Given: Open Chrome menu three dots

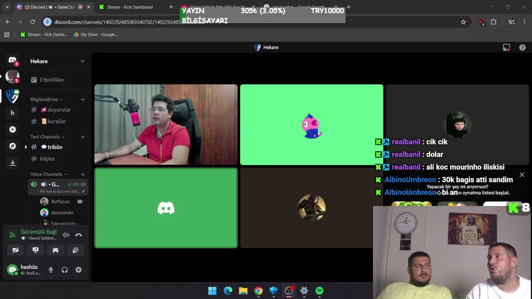Looking at the screenshot, I should (x=524, y=22).
